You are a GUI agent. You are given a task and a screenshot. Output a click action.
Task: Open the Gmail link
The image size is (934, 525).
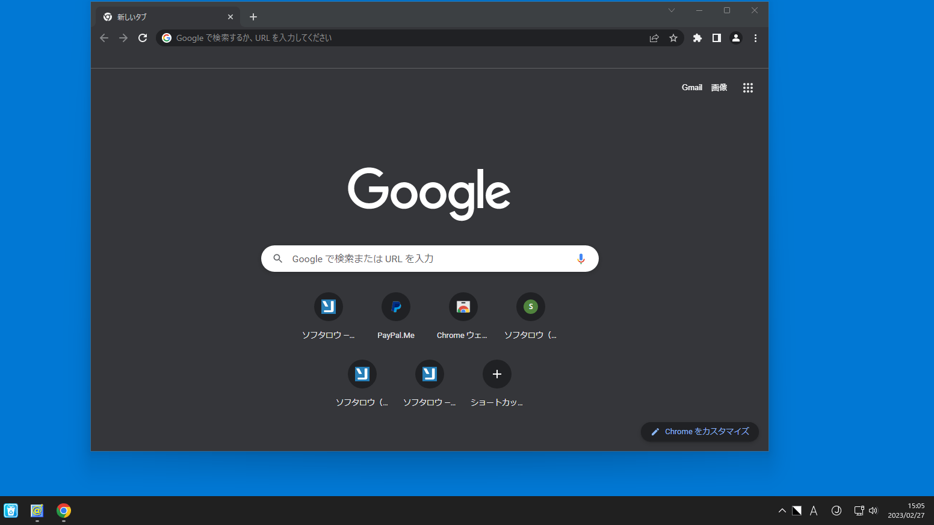point(692,88)
